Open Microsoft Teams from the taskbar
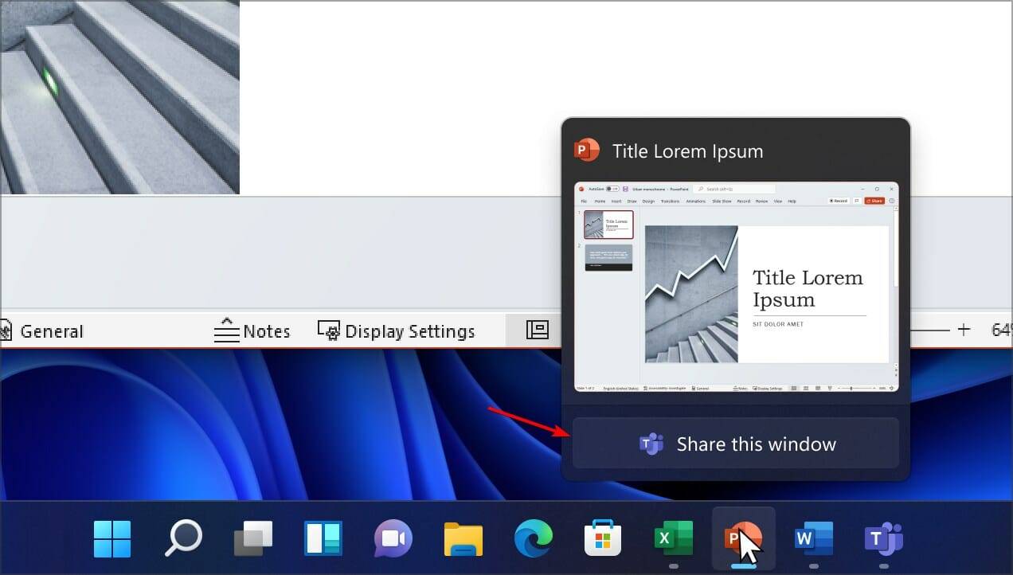The height and width of the screenshot is (575, 1013). coord(883,539)
